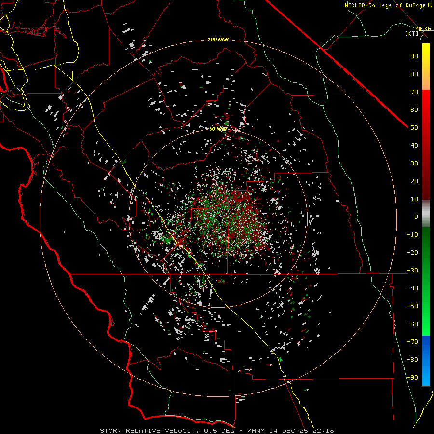
Task: Pick the bright green segment near -60 knots
Action: tap(426, 318)
